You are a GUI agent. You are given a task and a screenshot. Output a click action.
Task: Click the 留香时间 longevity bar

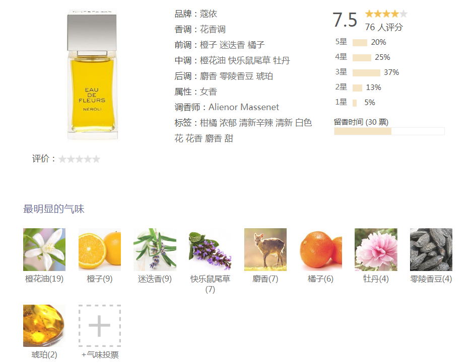point(389,131)
